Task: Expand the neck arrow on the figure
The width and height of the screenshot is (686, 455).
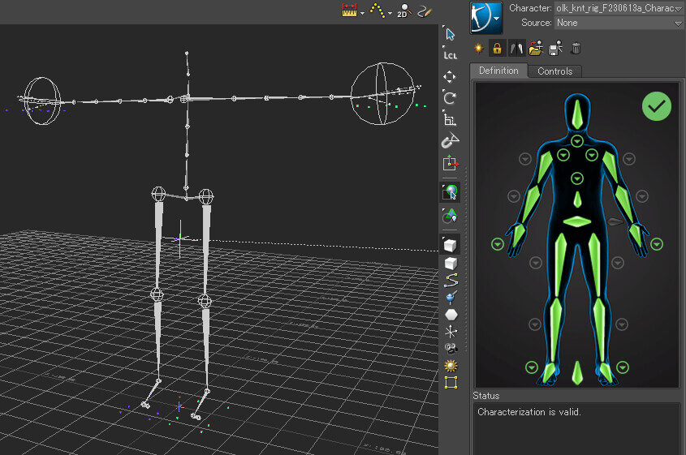Action: [x=577, y=141]
